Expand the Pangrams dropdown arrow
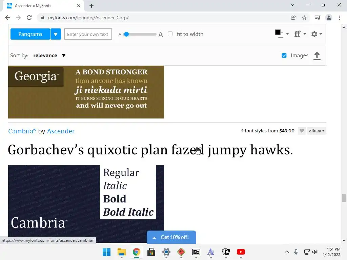Screen dimensions: 347x260 pos(56,34)
